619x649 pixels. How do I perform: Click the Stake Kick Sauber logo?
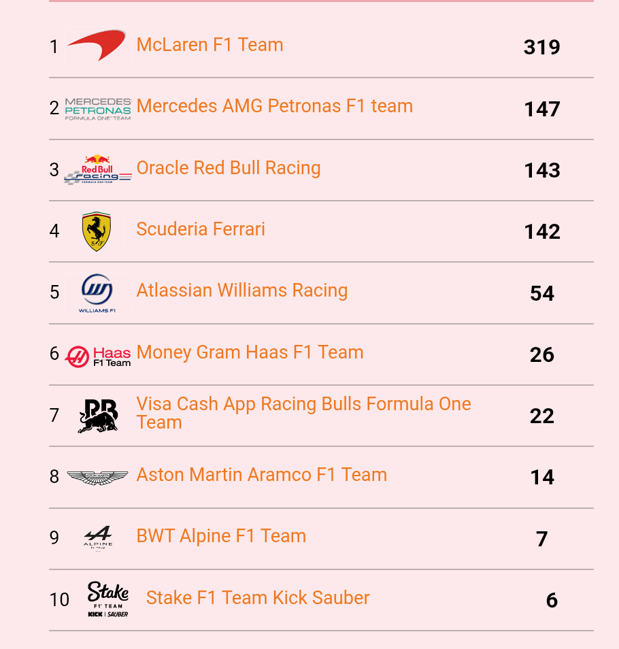pos(108,599)
